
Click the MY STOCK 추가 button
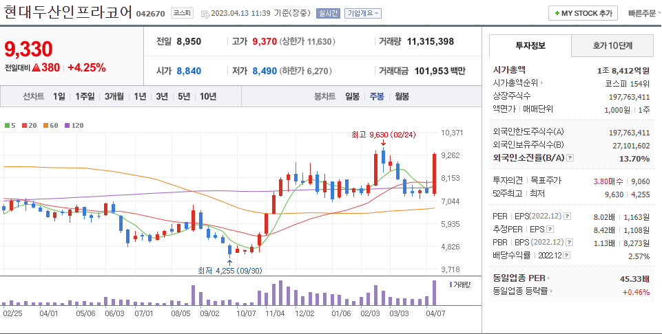(583, 13)
